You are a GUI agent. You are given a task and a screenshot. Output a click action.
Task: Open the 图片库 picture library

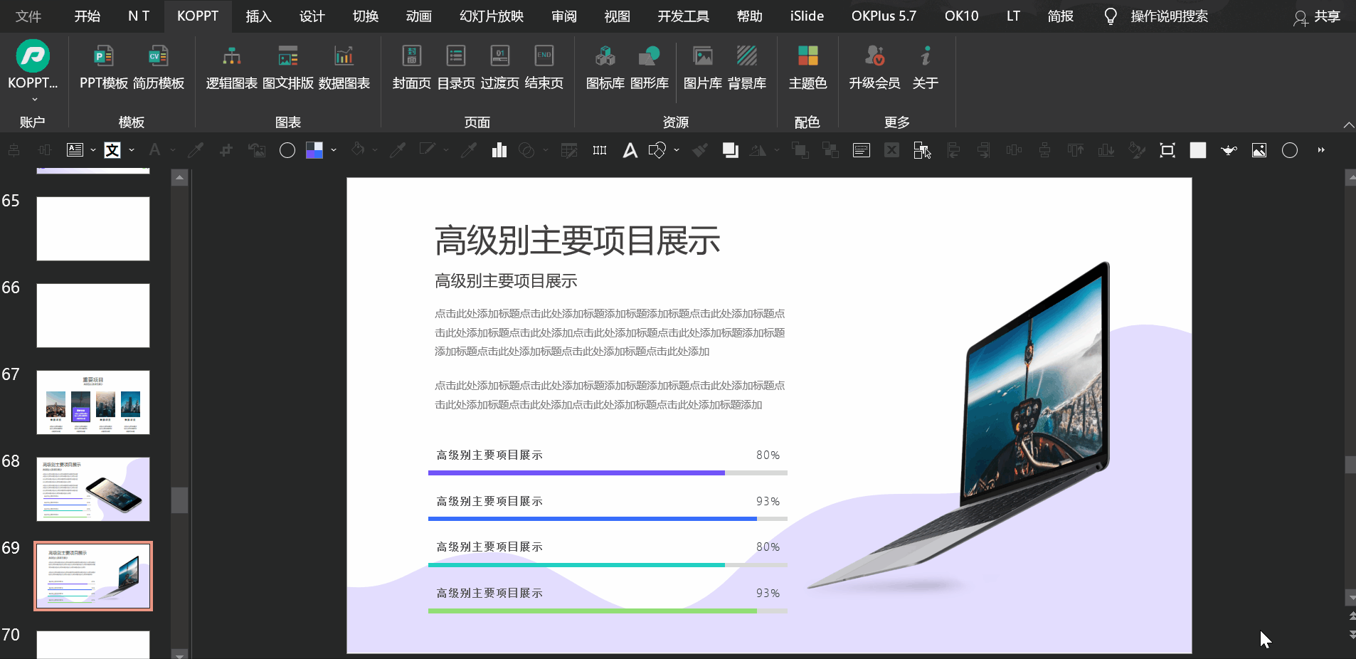pos(703,68)
